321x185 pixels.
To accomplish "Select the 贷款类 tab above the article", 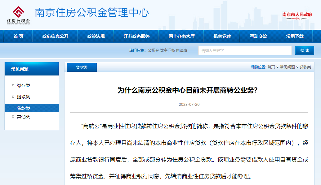I will (x=82, y=67).
